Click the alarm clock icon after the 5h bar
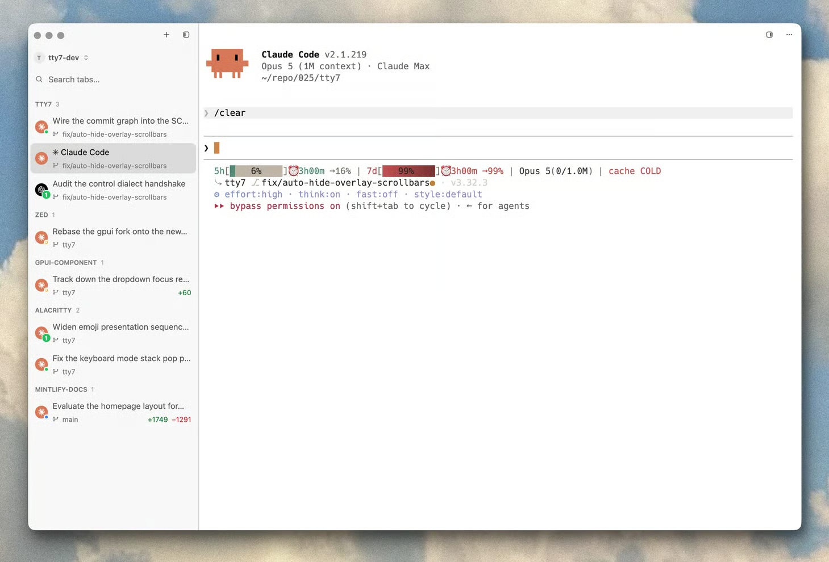Viewport: 829px width, 562px height. tap(293, 171)
